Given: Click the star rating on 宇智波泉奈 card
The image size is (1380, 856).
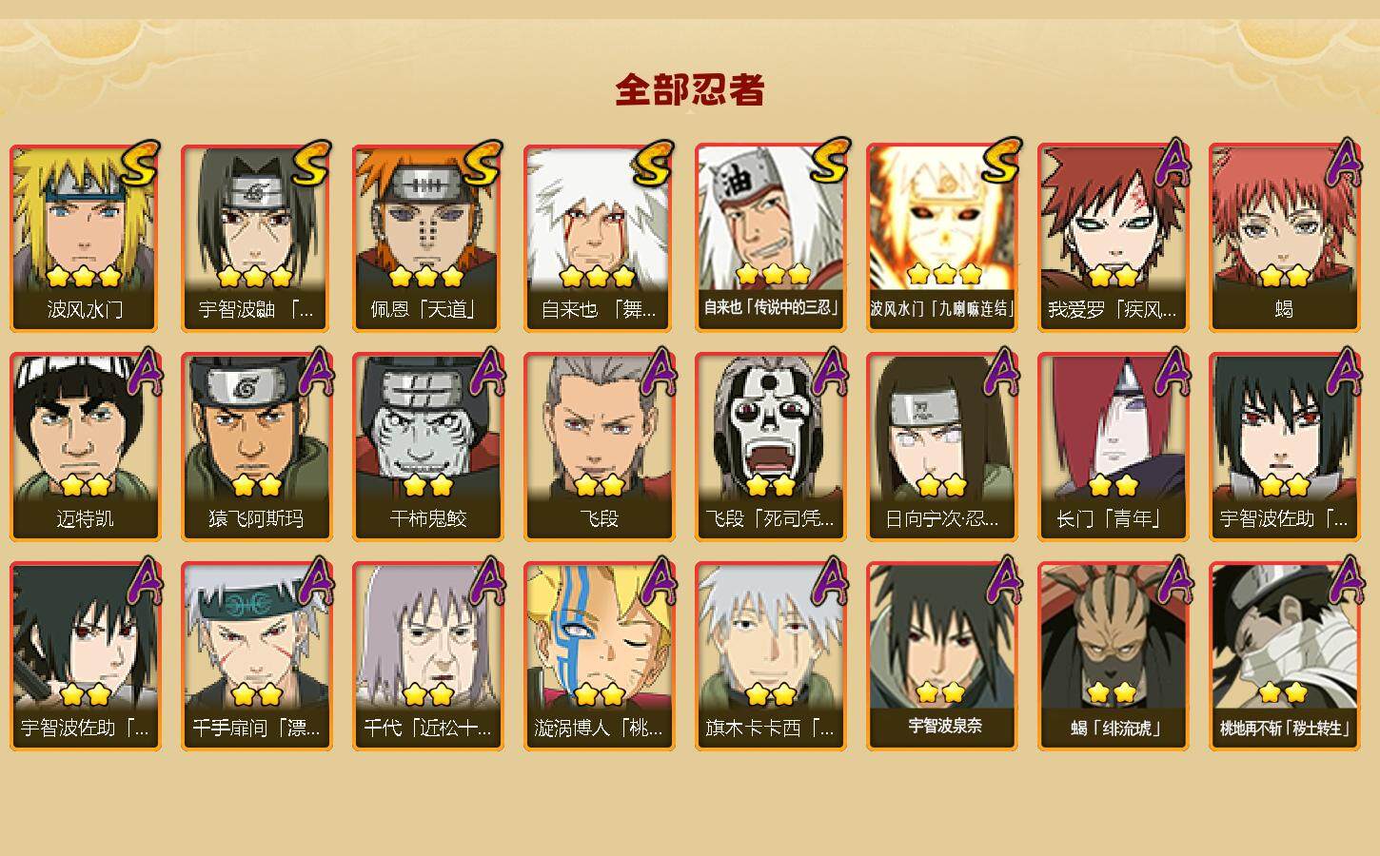Looking at the screenshot, I should (940, 692).
